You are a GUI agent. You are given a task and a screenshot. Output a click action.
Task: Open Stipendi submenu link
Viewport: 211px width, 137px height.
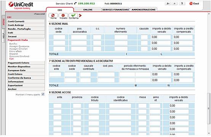click(x=13, y=54)
